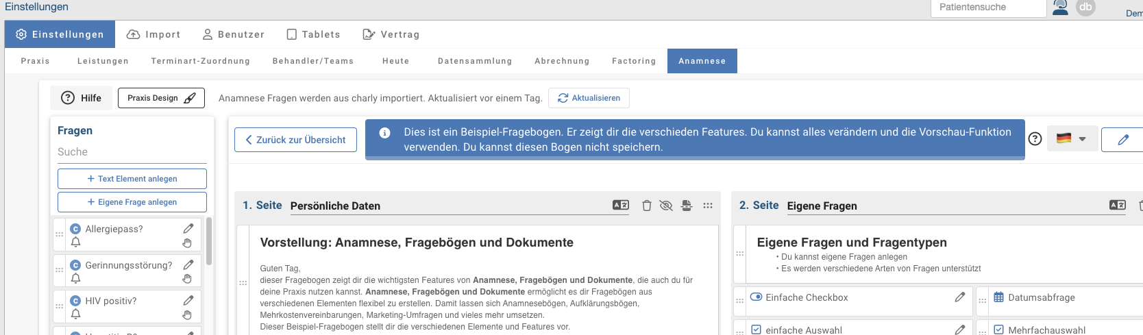This screenshot has width=1143, height=335.
Task: Click calendar icon beside Datumsabfrage
Action: point(999,297)
